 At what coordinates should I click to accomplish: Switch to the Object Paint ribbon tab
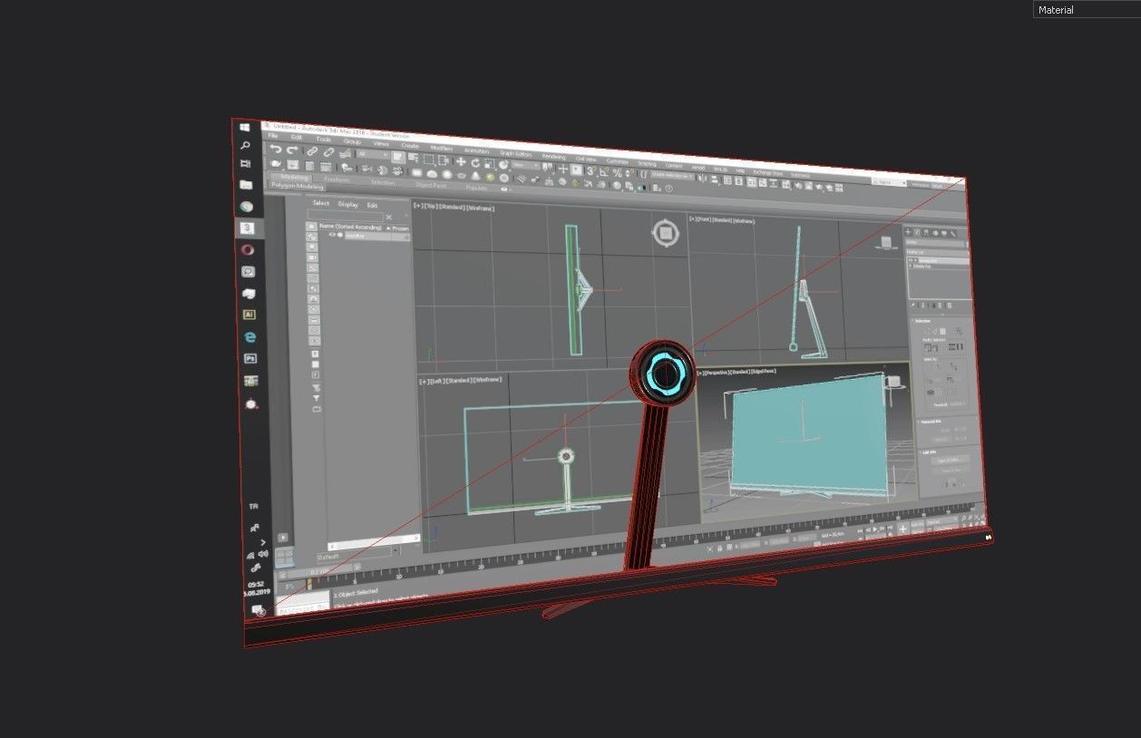tap(432, 185)
